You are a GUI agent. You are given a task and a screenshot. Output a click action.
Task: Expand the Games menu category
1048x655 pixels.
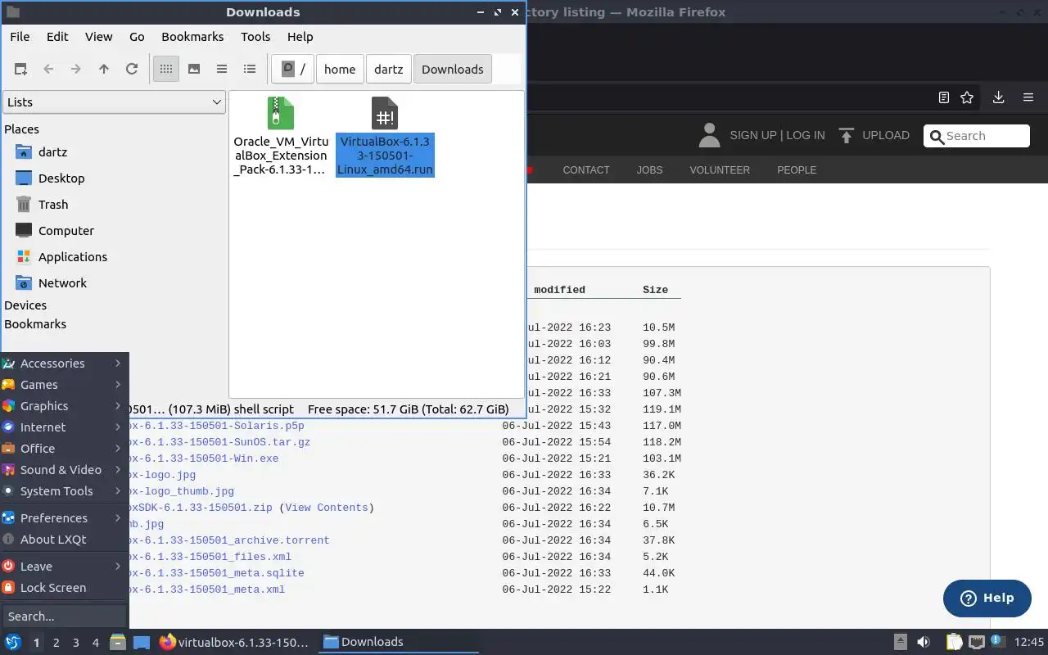click(64, 385)
